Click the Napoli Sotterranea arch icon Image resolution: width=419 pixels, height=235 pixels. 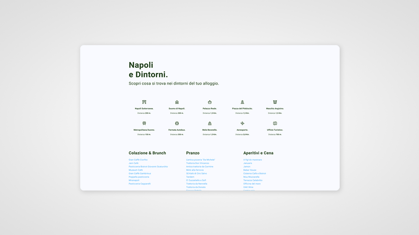point(144,102)
